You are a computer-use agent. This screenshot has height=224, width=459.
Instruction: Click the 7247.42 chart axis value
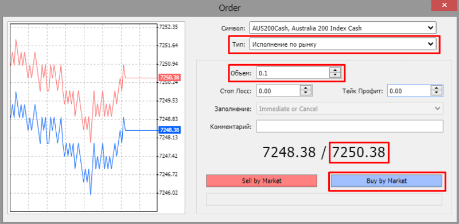pyautogui.click(x=168, y=156)
